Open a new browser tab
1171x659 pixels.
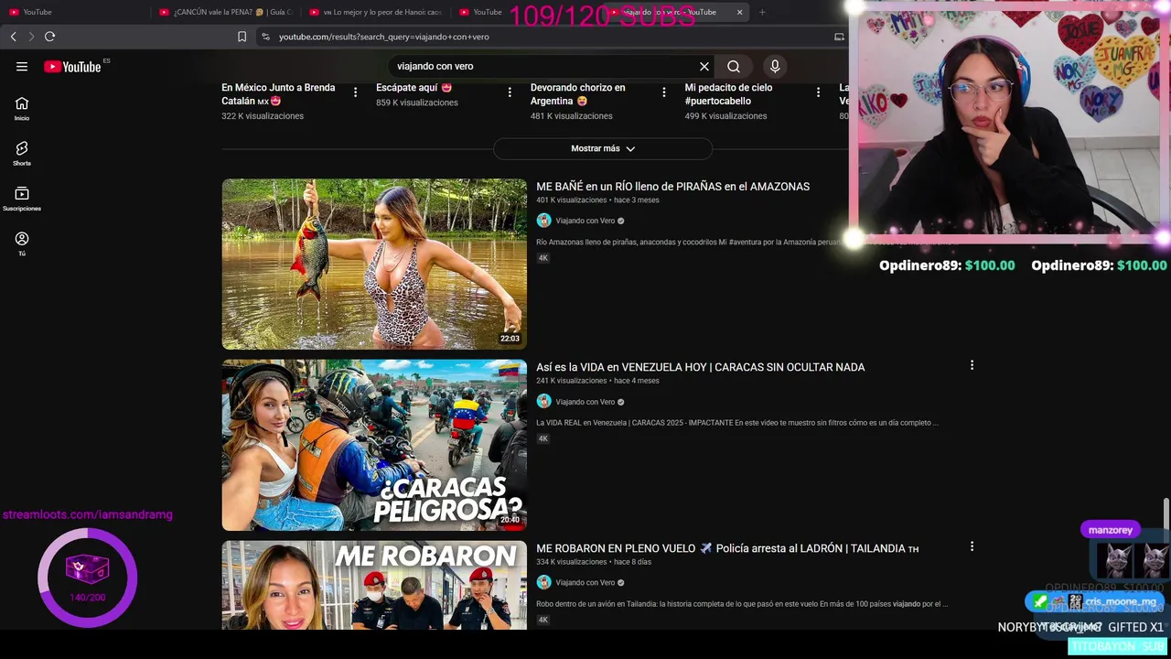click(762, 12)
